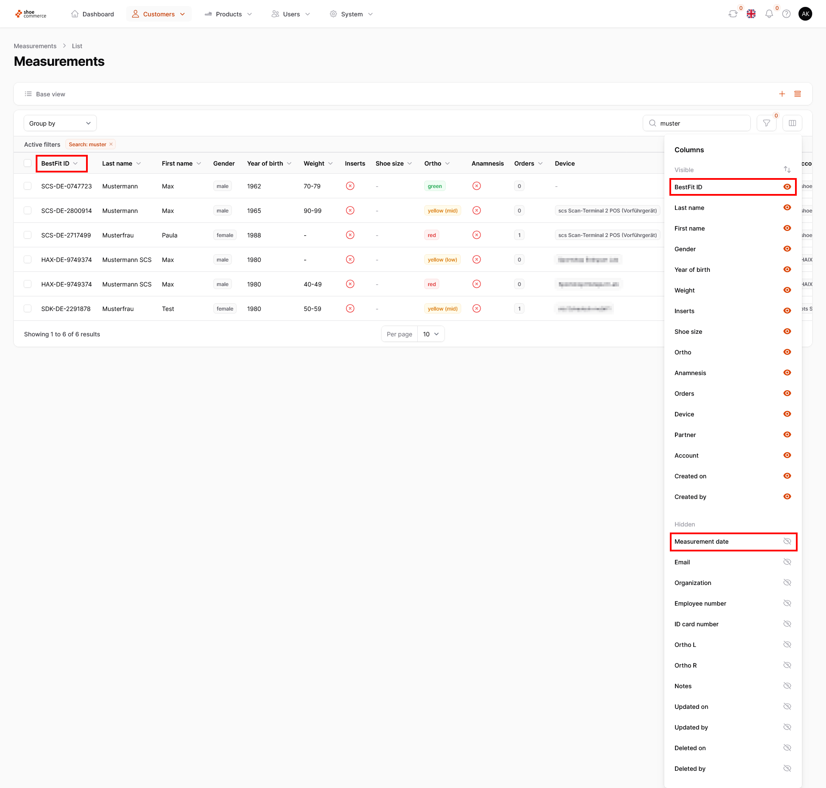Viewport: 826px width, 788px height.
Task: Open the language flag selector
Action: pyautogui.click(x=751, y=14)
